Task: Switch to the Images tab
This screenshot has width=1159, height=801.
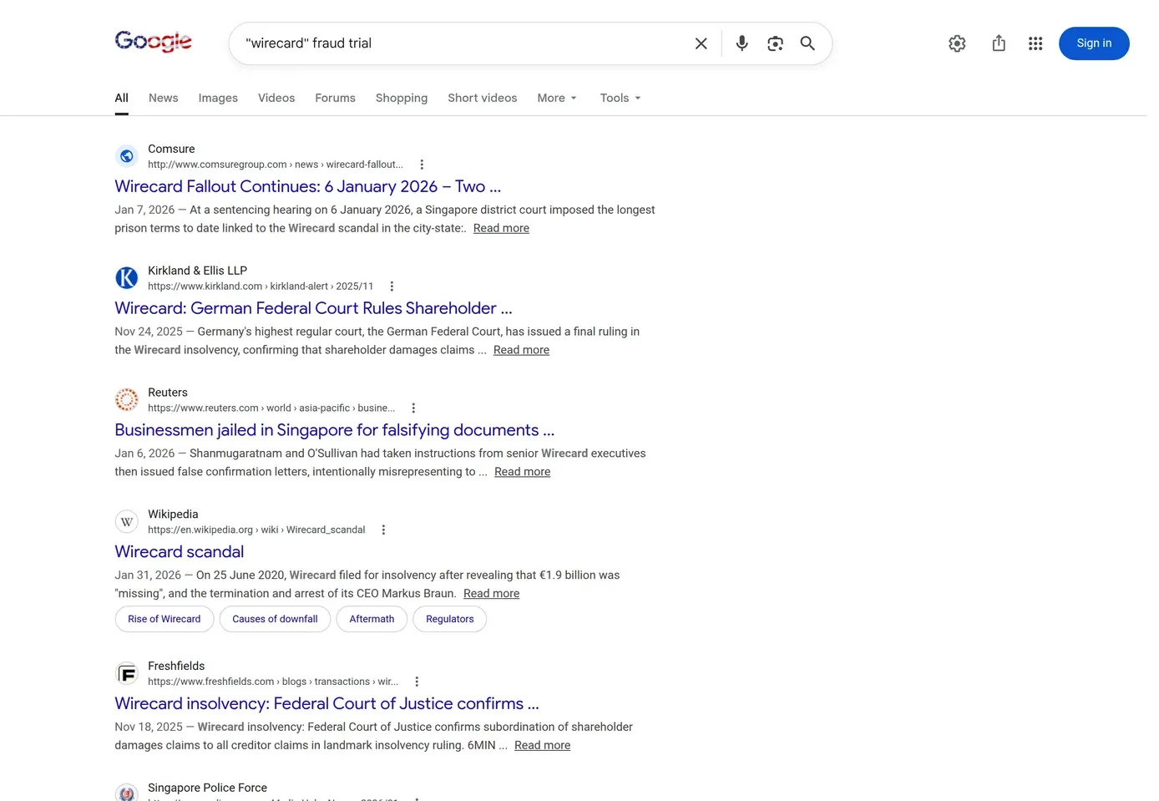Action: (x=218, y=98)
